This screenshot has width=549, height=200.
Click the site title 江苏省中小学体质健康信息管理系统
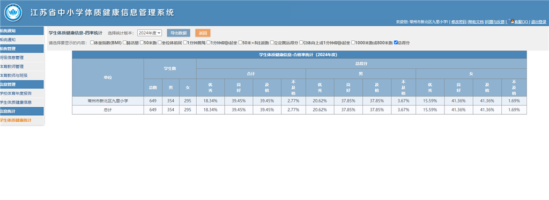(102, 13)
